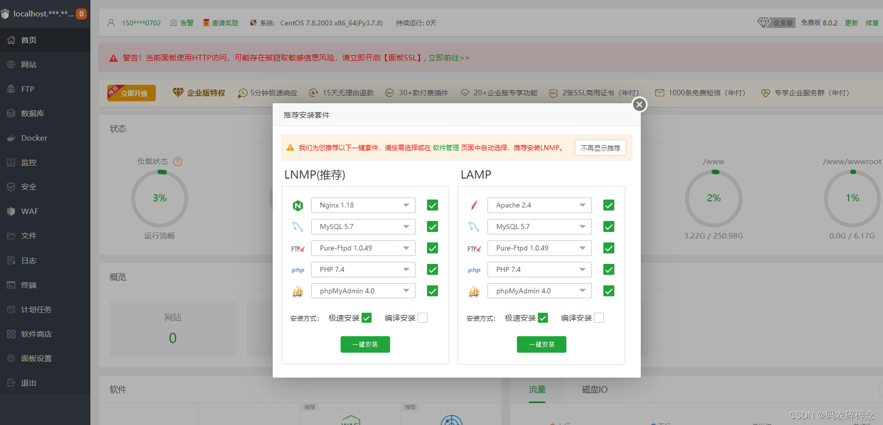Click the 日志 log icon in sidebar
This screenshot has width=883, height=425.
(11, 260)
